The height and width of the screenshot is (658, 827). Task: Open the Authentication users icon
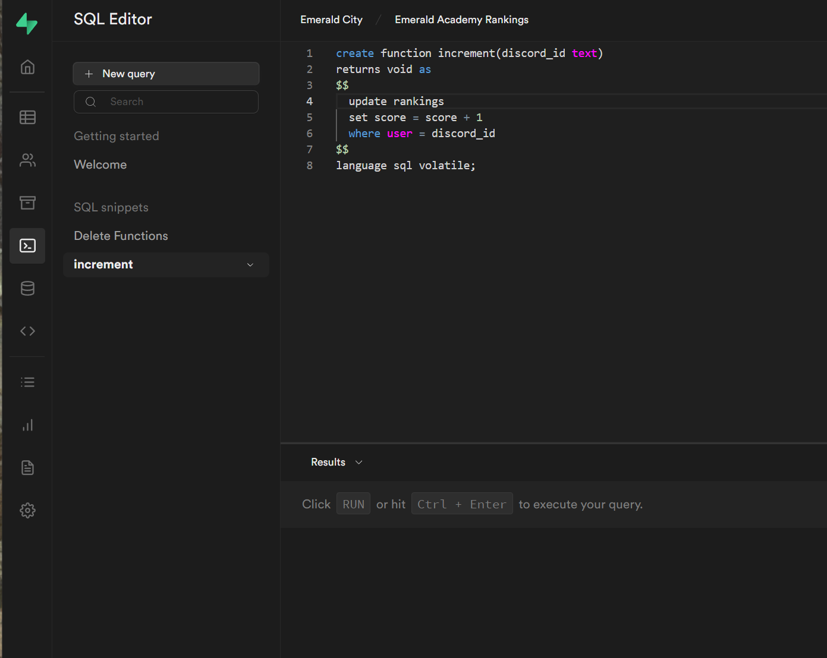tap(27, 160)
